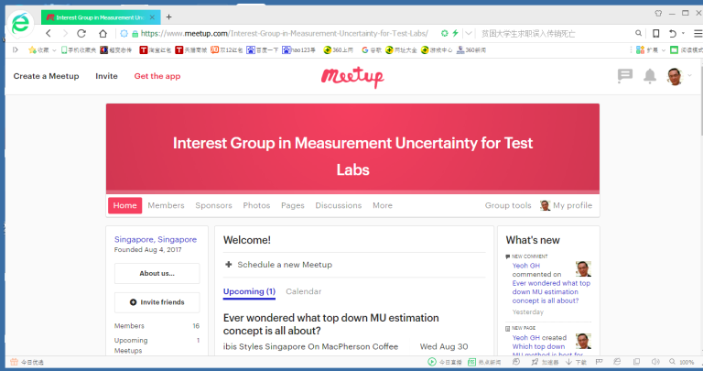
Task: Click the Invite friends button
Action: pyautogui.click(x=157, y=301)
